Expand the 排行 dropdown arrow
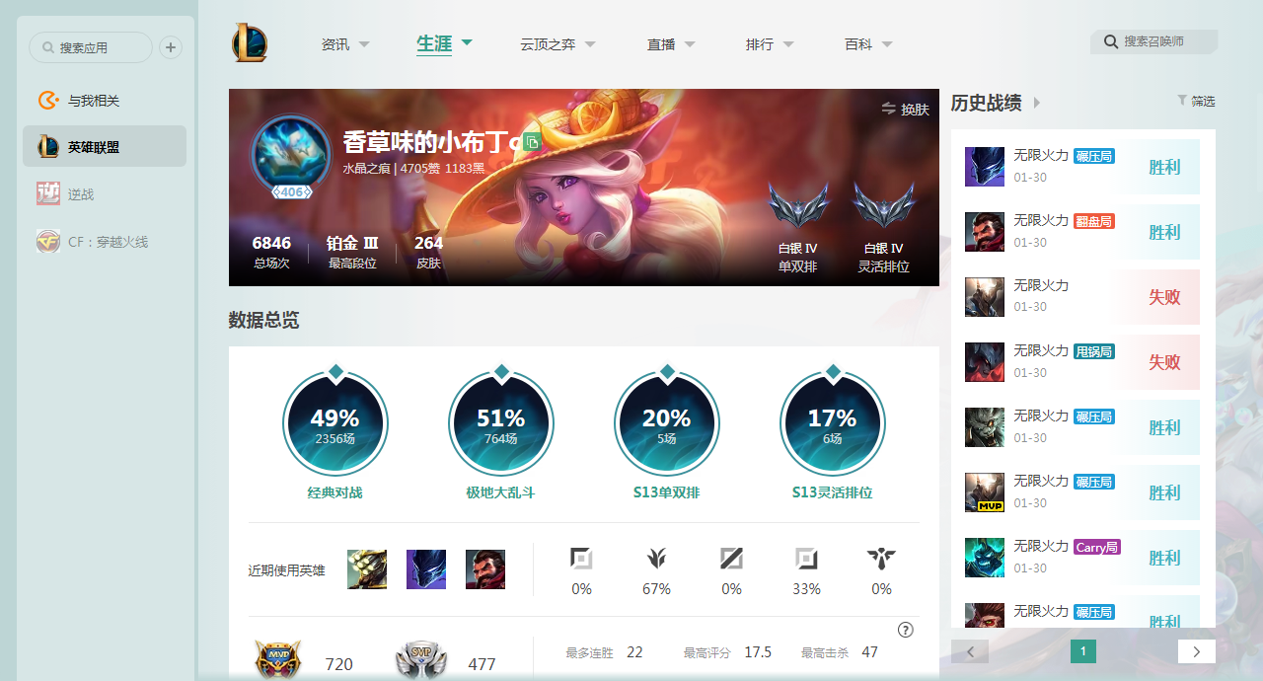Screen dimensions: 1263x681 coord(788,44)
